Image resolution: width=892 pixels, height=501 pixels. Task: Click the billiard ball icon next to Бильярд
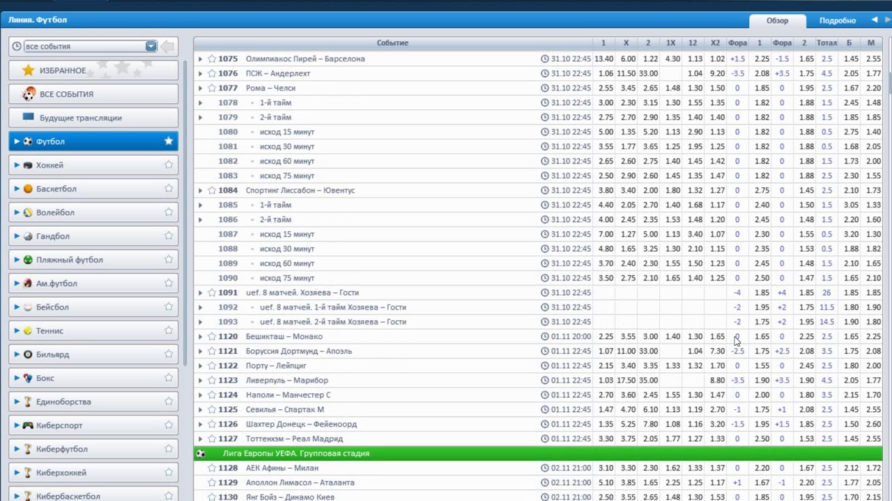point(28,354)
